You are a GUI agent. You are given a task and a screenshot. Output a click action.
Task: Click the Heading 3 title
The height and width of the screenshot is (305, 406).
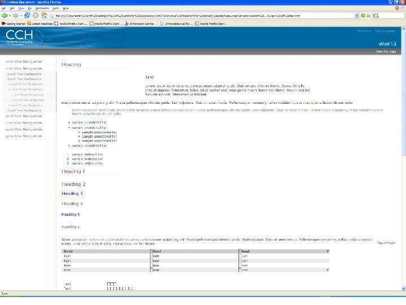pos(72,194)
